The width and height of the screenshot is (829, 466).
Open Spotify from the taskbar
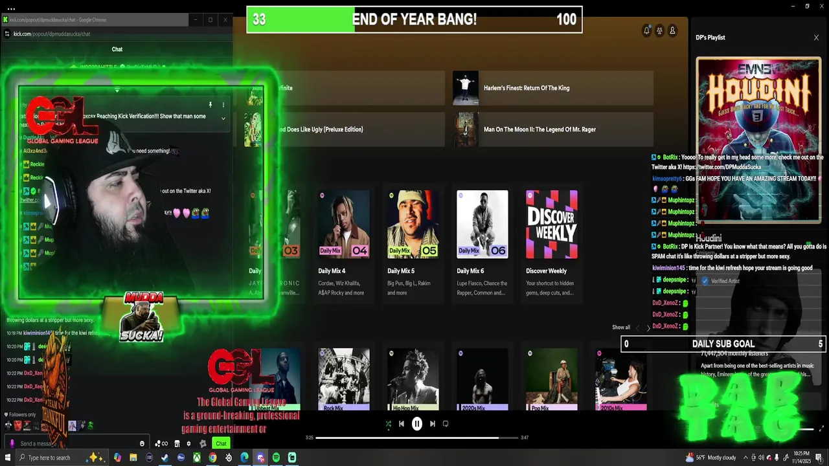coord(276,458)
